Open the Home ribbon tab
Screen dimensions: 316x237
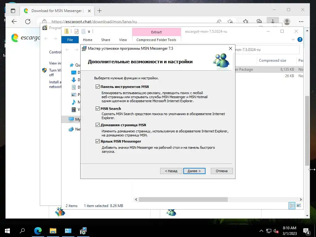[x=87, y=40]
